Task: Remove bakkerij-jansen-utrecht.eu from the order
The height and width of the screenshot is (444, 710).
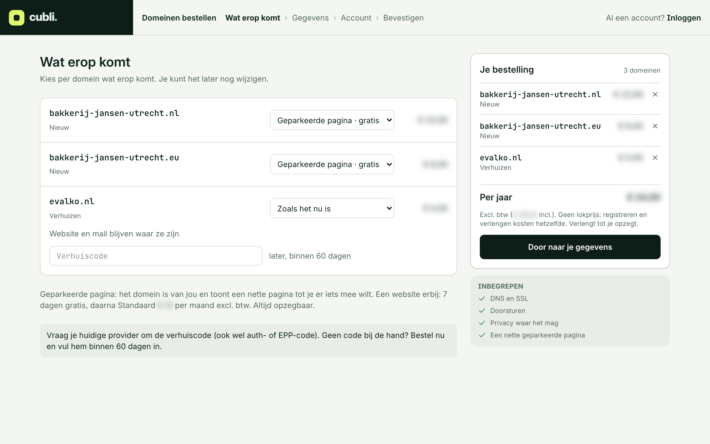Action: 655,126
